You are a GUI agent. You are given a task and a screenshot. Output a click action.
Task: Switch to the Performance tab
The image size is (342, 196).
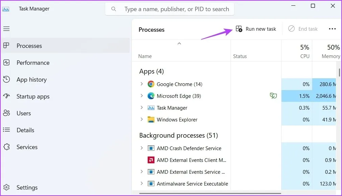click(33, 63)
